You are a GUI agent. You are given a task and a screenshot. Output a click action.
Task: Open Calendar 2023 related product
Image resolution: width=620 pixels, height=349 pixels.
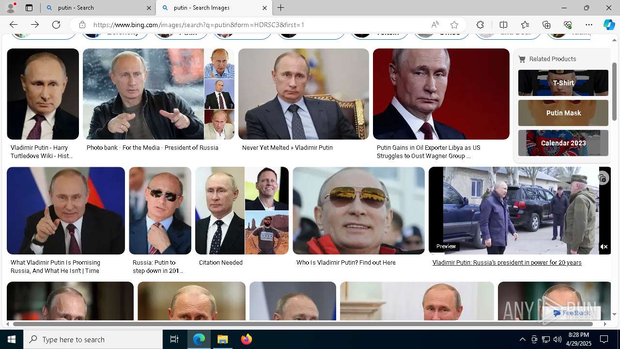[x=563, y=143]
